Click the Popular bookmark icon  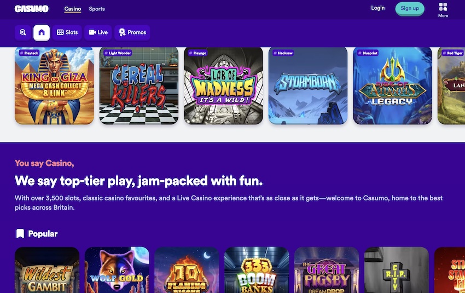pyautogui.click(x=20, y=234)
